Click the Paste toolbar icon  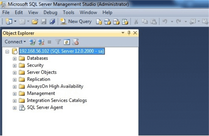tap(153, 22)
